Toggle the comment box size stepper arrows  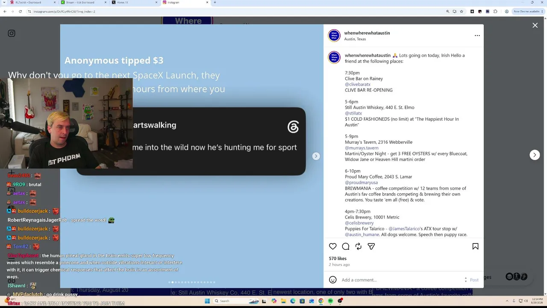pos(465,280)
